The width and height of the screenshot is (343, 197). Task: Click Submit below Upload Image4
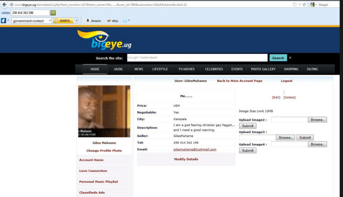click(248, 150)
